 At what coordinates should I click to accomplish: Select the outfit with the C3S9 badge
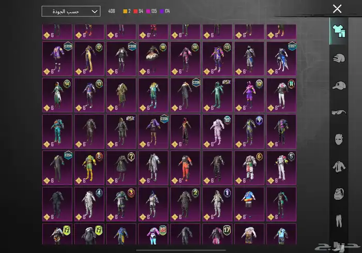[x=57, y=58]
